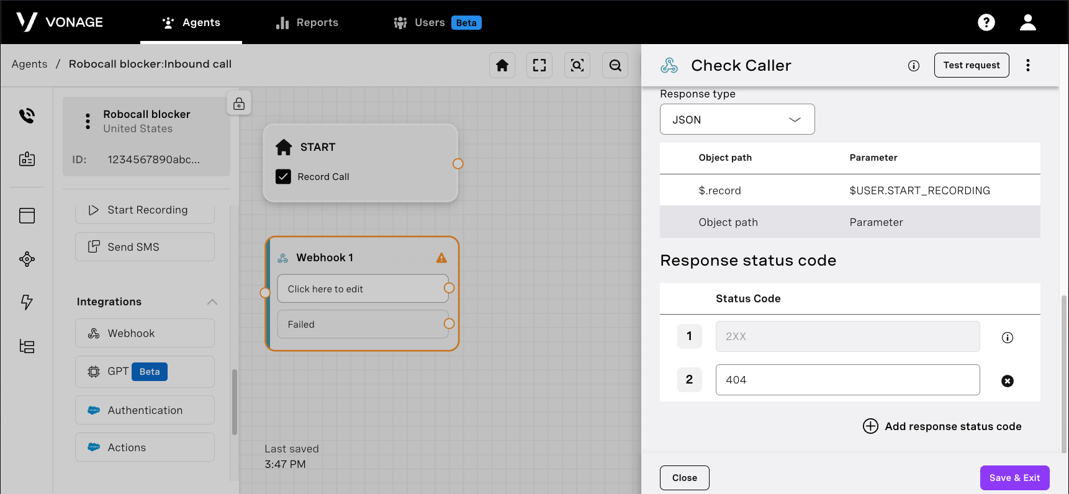Open Robocall blocker card kebab menu
Screen dimensions: 1069x494
click(x=88, y=121)
